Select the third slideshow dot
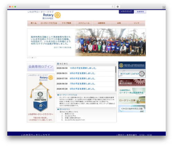Screen dimensions: 173x146 (31, 58)
